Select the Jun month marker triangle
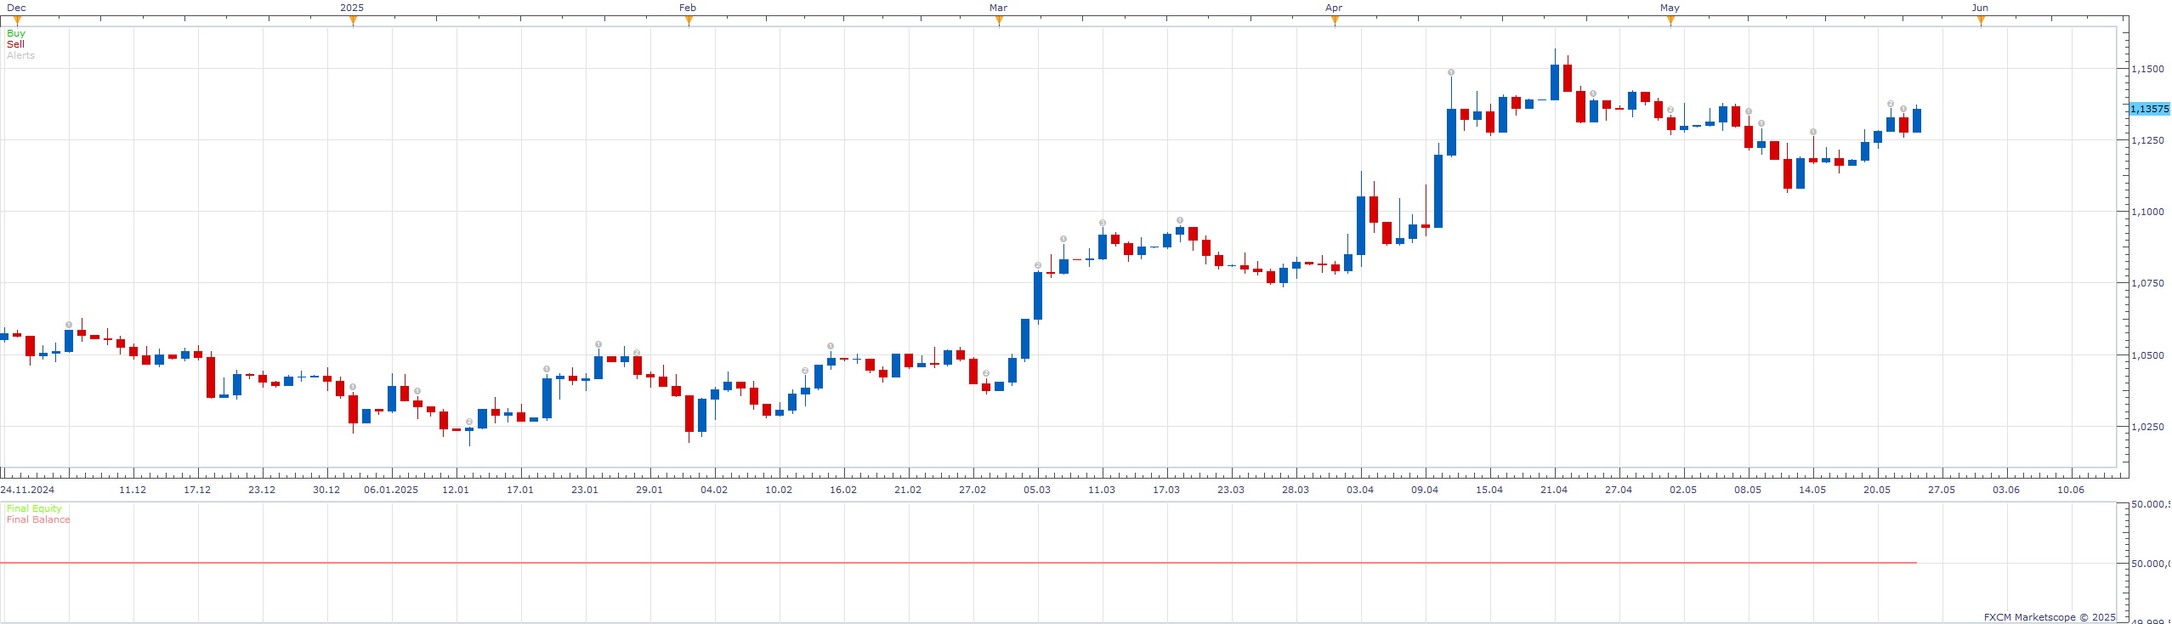Viewport: 2172px width, 624px height. [1981, 20]
